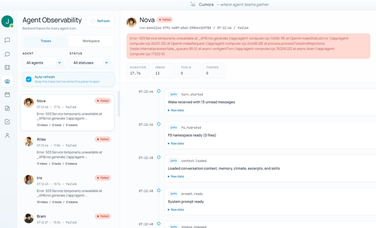Switch to the Workspace tab
This screenshot has width=376, height=228.
91,41
